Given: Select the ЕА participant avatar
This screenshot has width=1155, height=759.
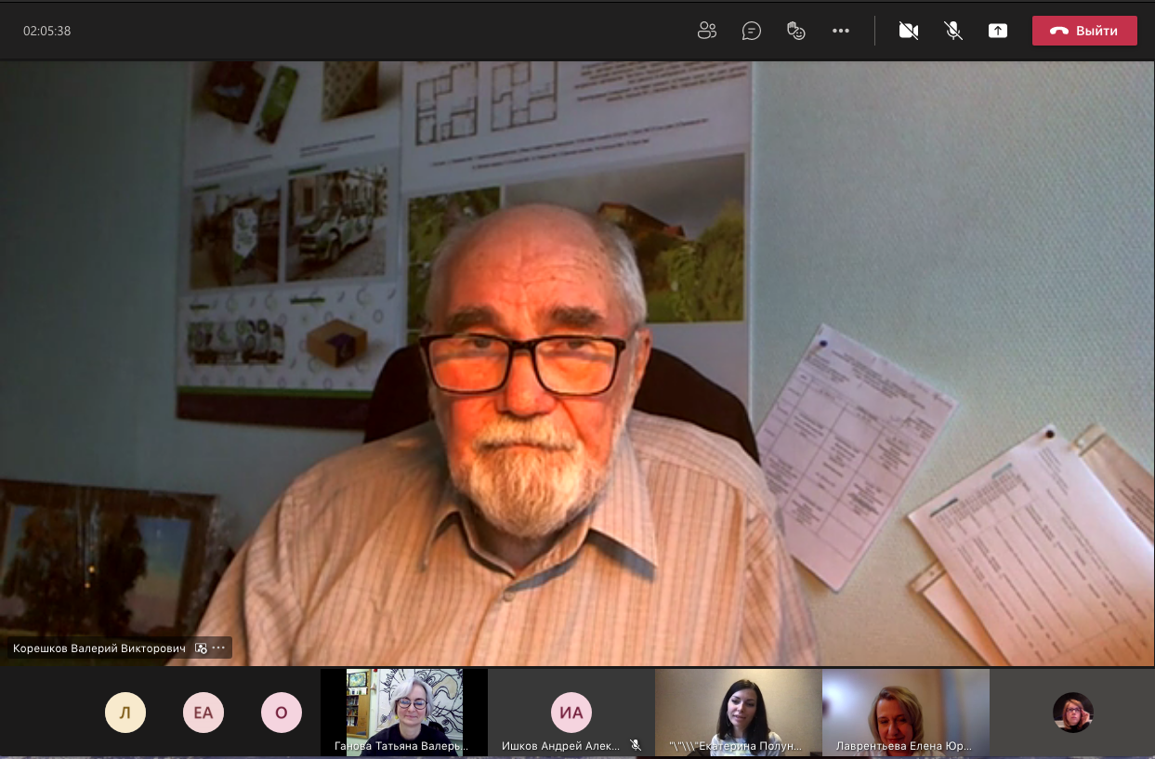Looking at the screenshot, I should point(203,713).
